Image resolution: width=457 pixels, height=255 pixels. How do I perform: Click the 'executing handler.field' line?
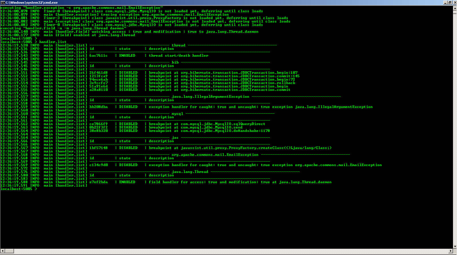pos(63,28)
